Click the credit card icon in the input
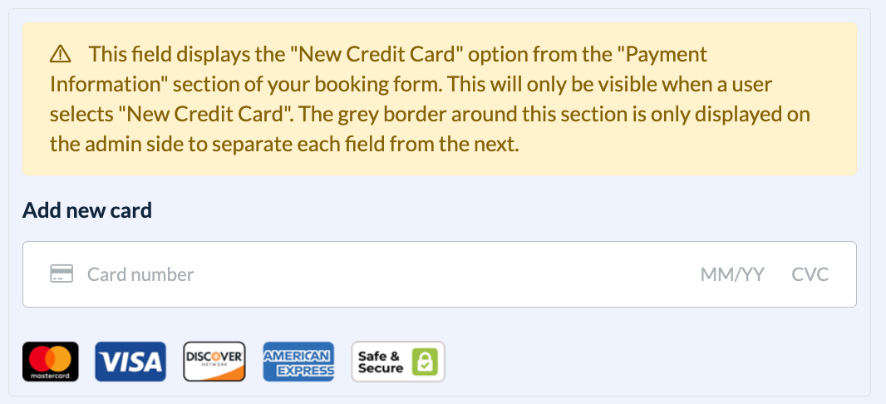886x404 pixels. 61,273
